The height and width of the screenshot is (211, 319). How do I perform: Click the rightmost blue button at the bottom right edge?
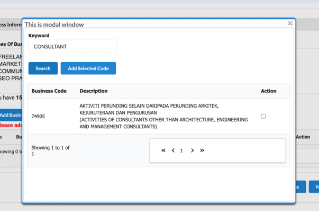click(x=314, y=187)
